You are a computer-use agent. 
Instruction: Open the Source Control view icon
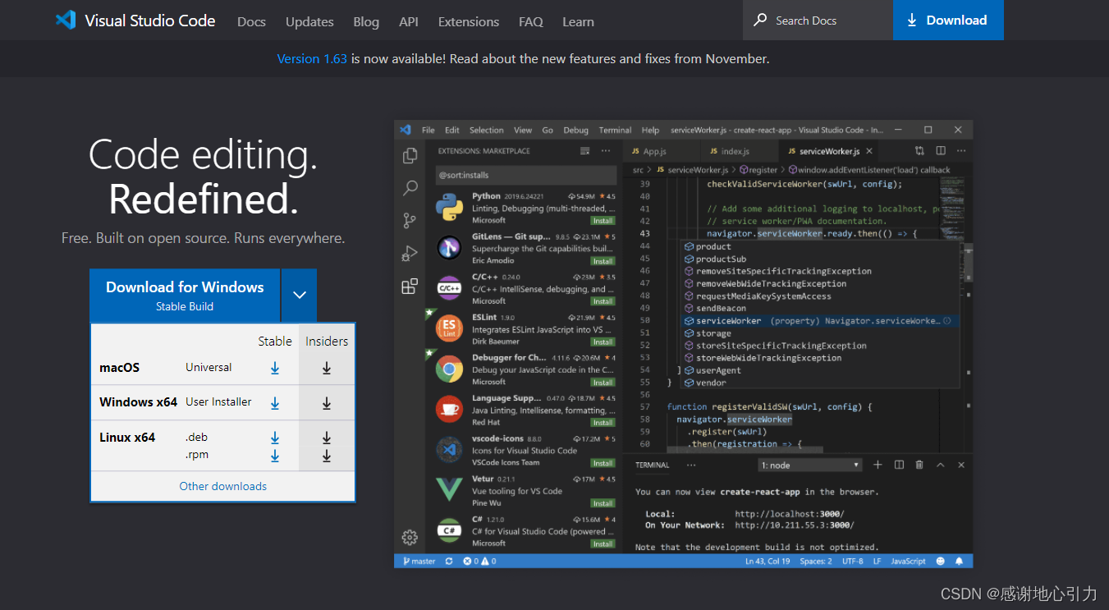point(410,220)
